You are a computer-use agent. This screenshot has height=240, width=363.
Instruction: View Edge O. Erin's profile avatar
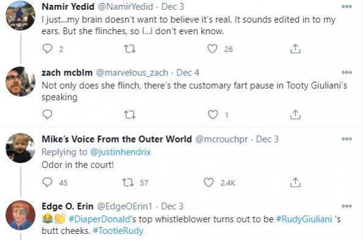20,215
